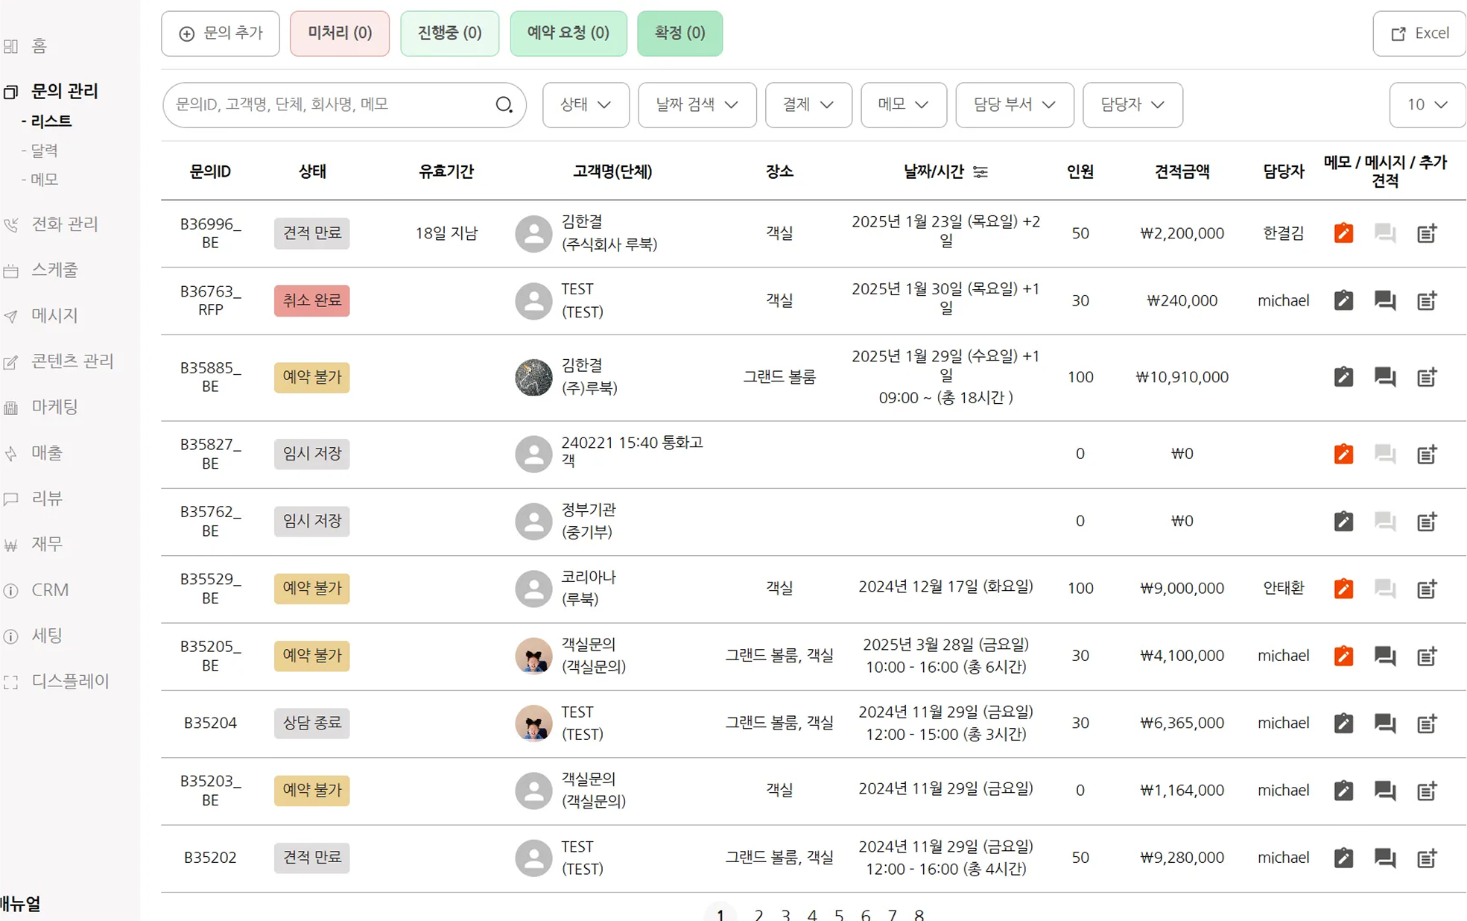Open message chat icon for B36763_RFP row
The width and height of the screenshot is (1467, 921).
point(1384,300)
